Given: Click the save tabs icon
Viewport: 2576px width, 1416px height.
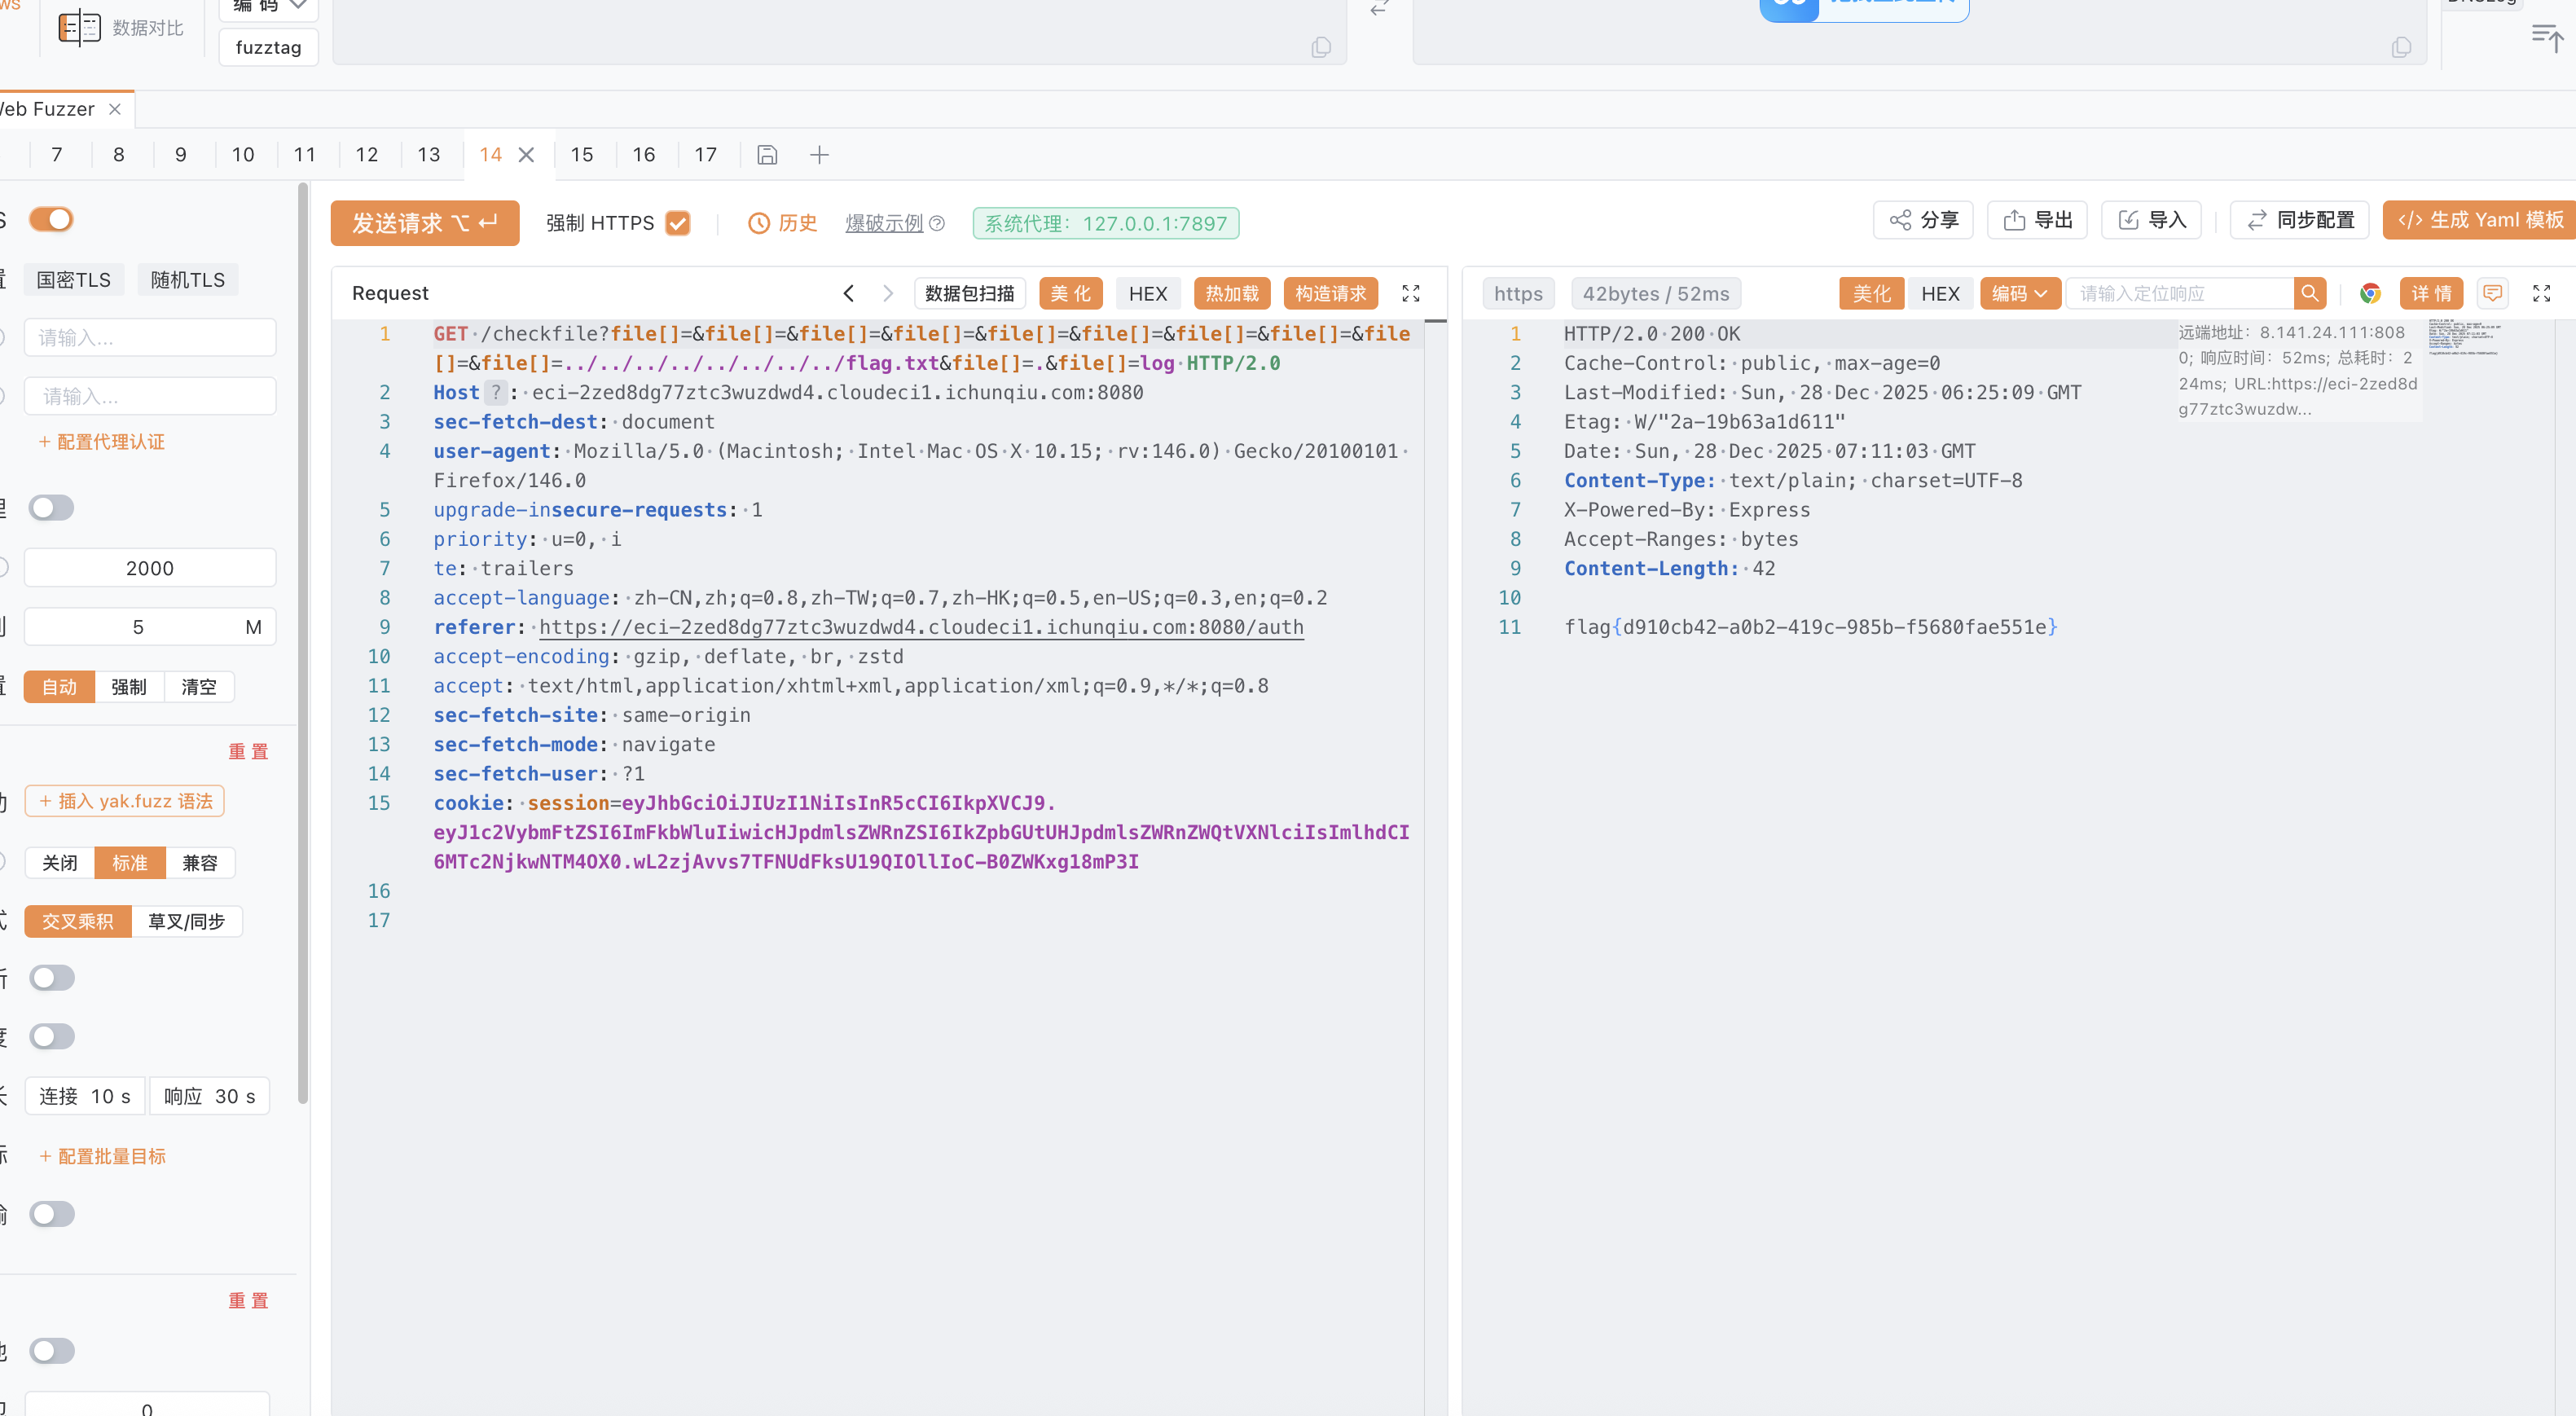Looking at the screenshot, I should point(767,155).
